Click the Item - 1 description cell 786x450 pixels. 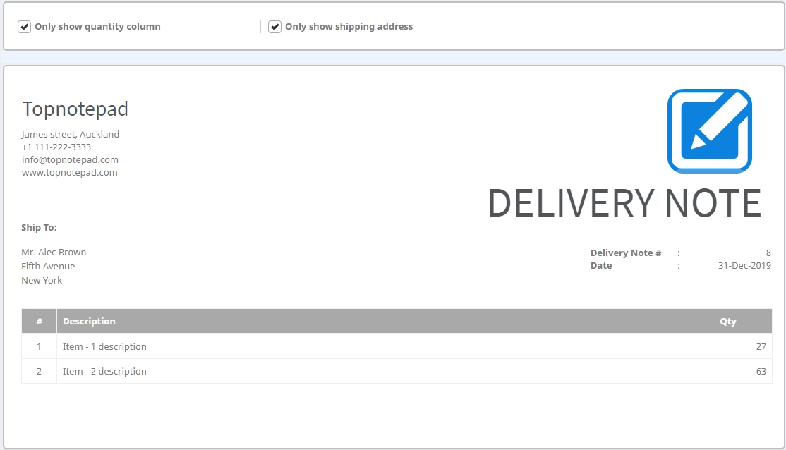click(370, 346)
